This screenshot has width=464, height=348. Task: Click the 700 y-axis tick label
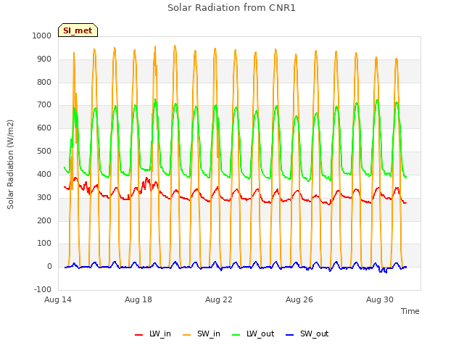click(x=44, y=104)
